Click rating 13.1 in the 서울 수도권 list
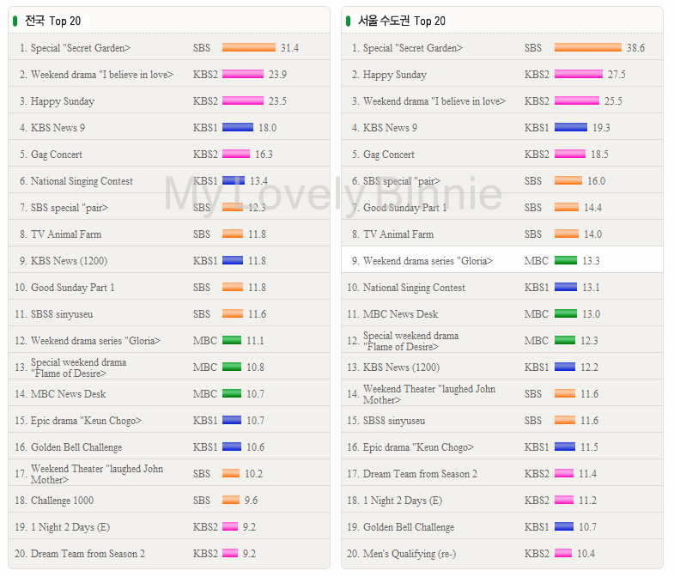This screenshot has width=674, height=577. click(591, 288)
